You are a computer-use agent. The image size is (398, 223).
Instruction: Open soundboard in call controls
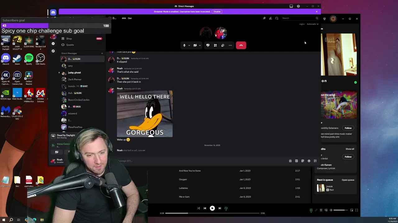pyautogui.click(x=223, y=45)
